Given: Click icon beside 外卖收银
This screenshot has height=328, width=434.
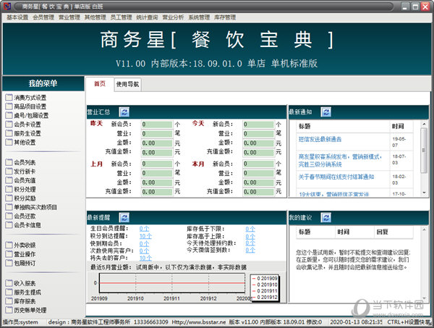Looking at the screenshot, I should click(x=9, y=245).
